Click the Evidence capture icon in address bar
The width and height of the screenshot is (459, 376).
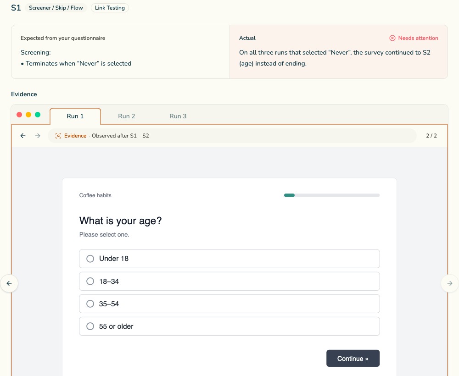(58, 136)
